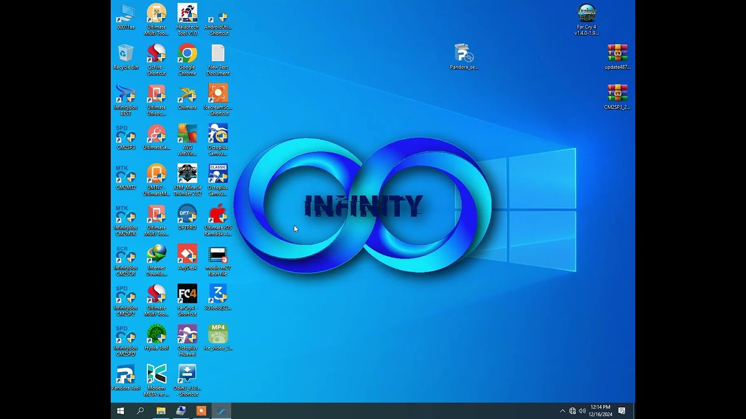
Task: Launch AnyDesk from the desktop
Action: click(x=187, y=257)
